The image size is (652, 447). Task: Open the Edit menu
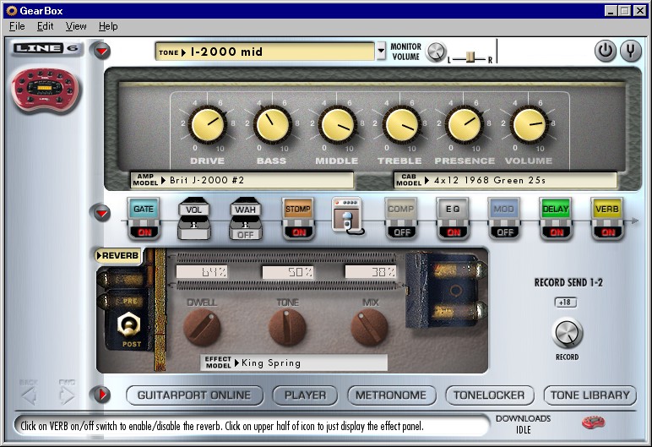pyautogui.click(x=46, y=26)
